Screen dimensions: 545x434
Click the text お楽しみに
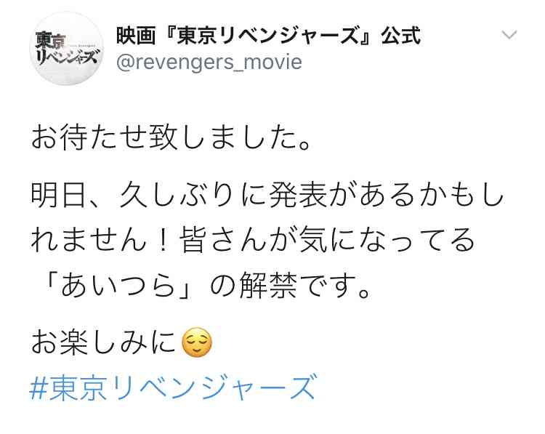point(103,342)
